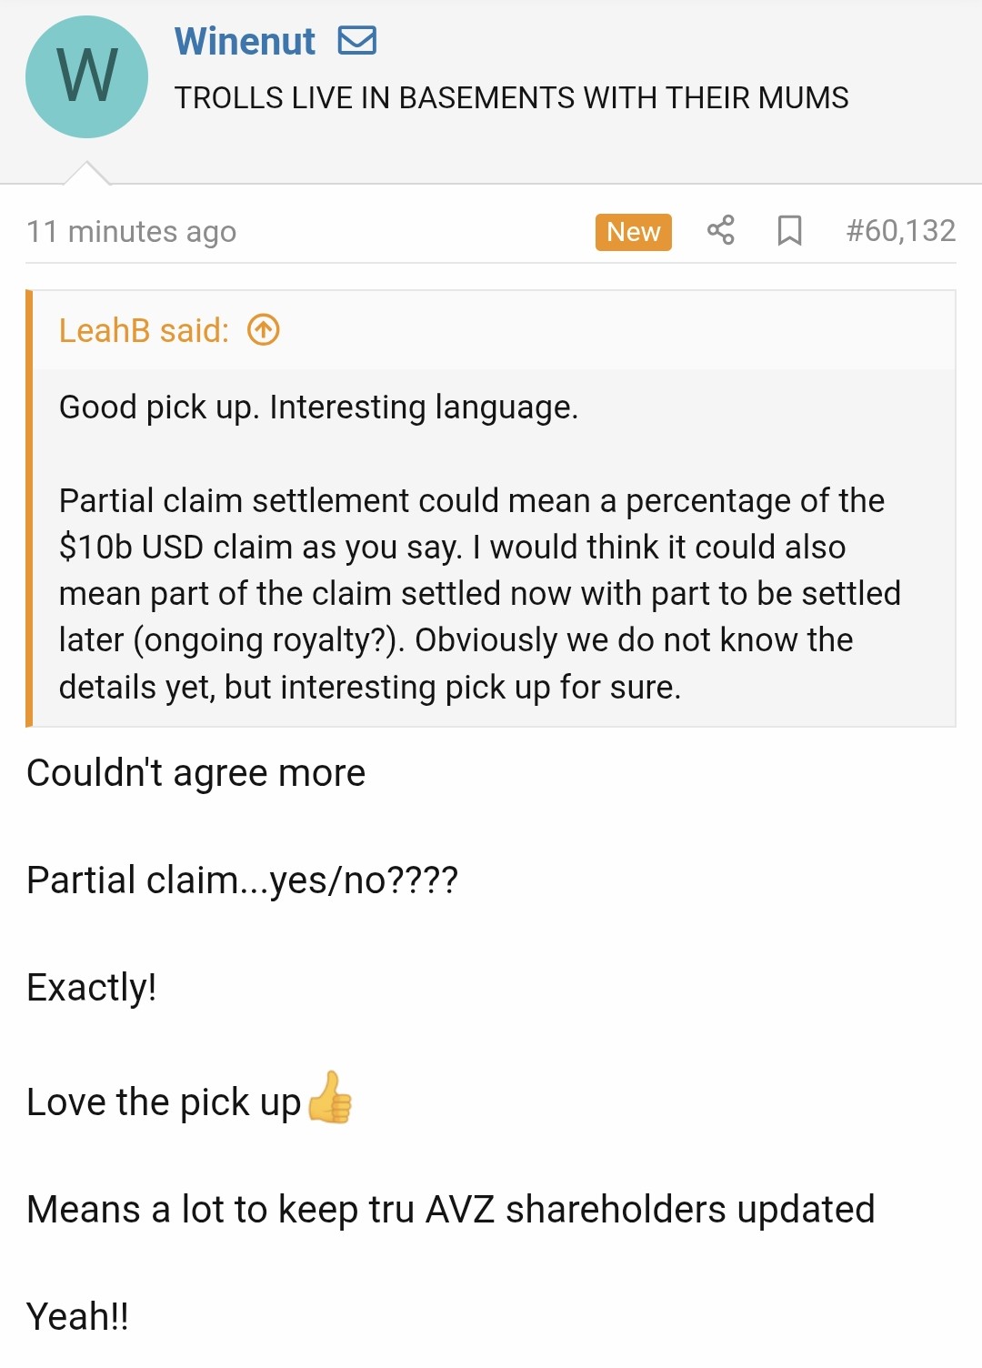Click the "Love the pick up" text
Screen dimensions: 982x1368
[164, 1102]
